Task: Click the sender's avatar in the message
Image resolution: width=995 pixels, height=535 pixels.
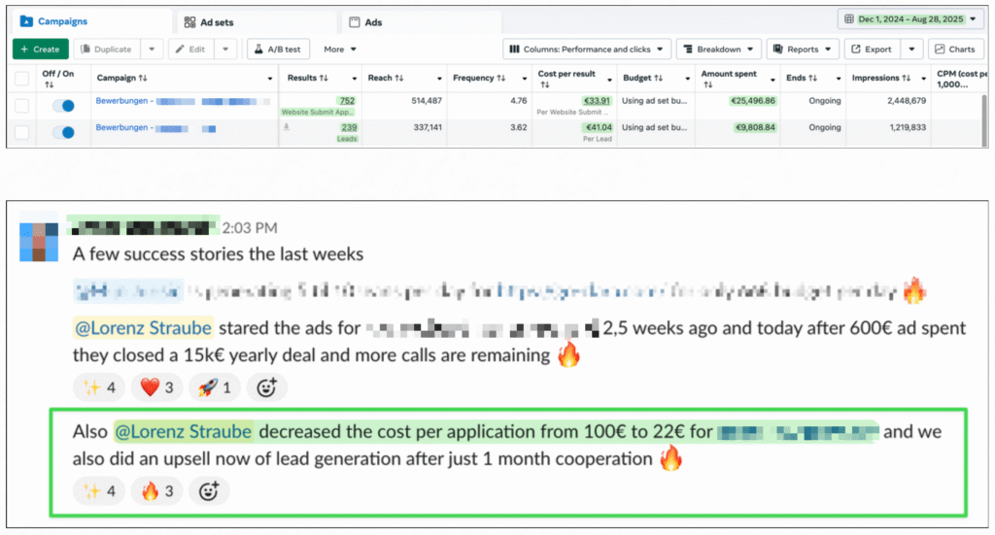Action: click(x=39, y=241)
